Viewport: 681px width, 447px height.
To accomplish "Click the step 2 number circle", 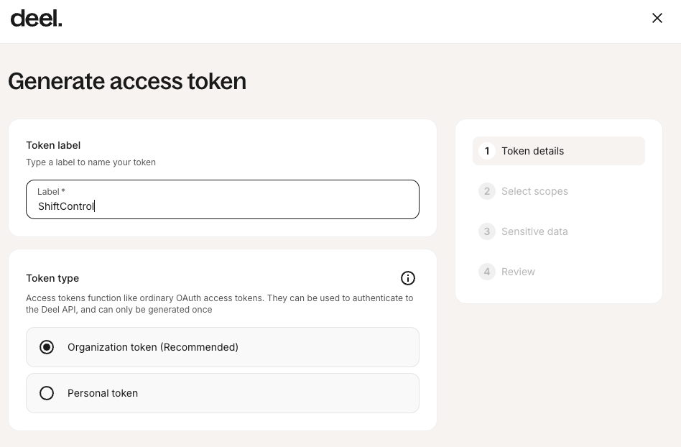I will pos(487,191).
